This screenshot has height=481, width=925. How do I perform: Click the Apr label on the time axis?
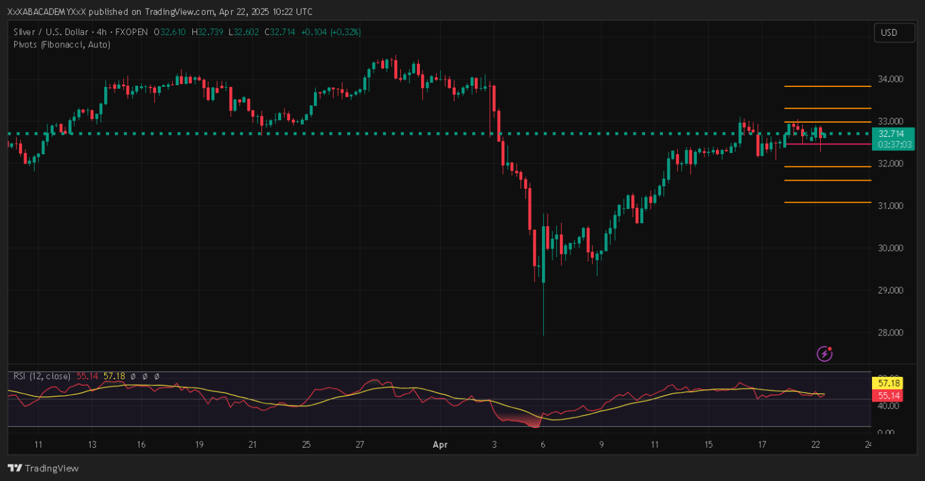click(x=440, y=444)
